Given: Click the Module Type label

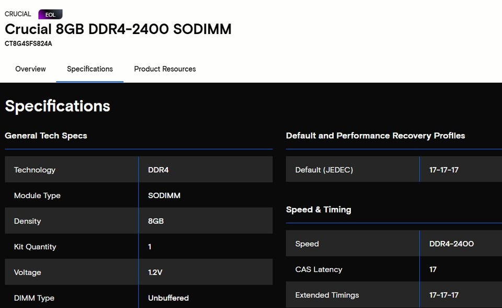Looking at the screenshot, I should [x=37, y=195].
